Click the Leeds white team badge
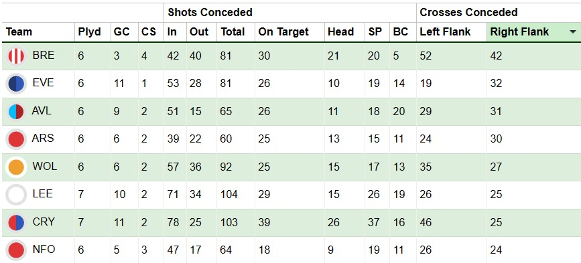 (16, 195)
